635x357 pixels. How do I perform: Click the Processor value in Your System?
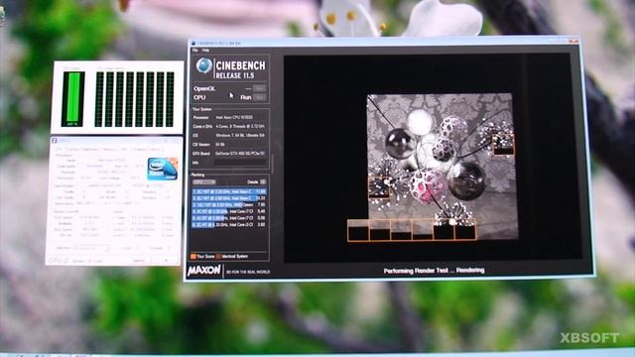[234, 117]
